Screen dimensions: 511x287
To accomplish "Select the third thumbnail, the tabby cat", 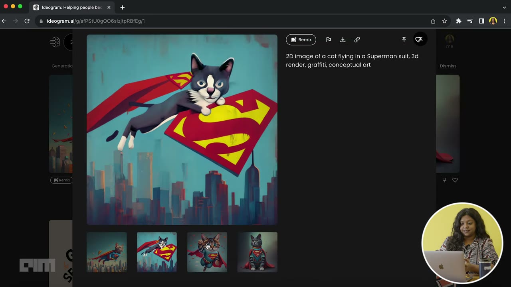I will coord(207,252).
